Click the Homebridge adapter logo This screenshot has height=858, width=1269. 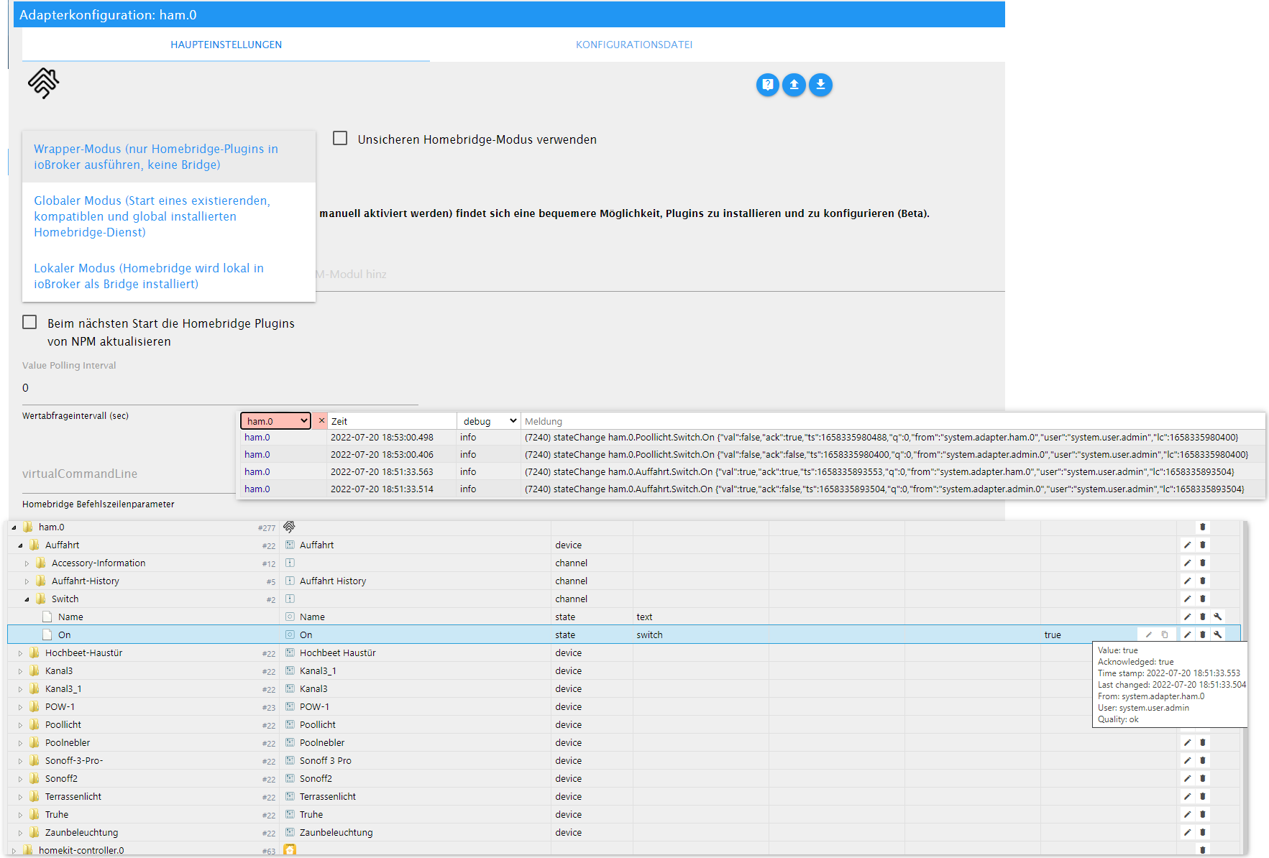click(44, 83)
